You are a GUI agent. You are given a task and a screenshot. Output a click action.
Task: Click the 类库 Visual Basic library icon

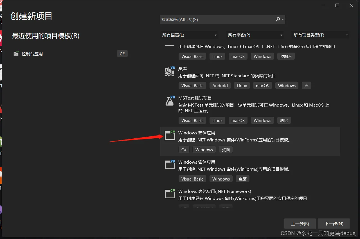(170, 71)
